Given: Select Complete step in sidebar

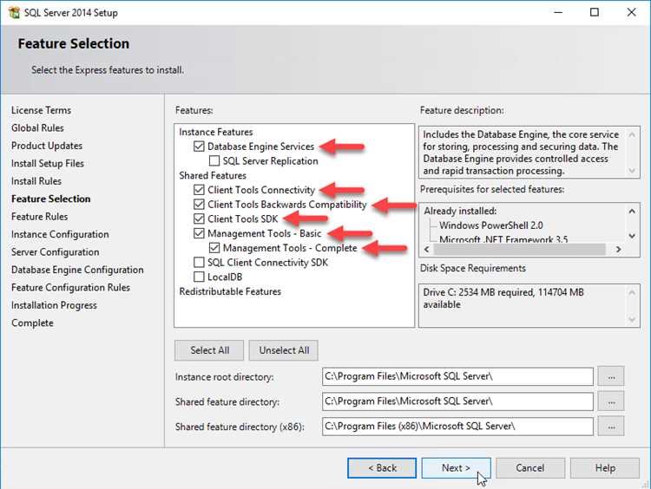Looking at the screenshot, I should (x=32, y=323).
